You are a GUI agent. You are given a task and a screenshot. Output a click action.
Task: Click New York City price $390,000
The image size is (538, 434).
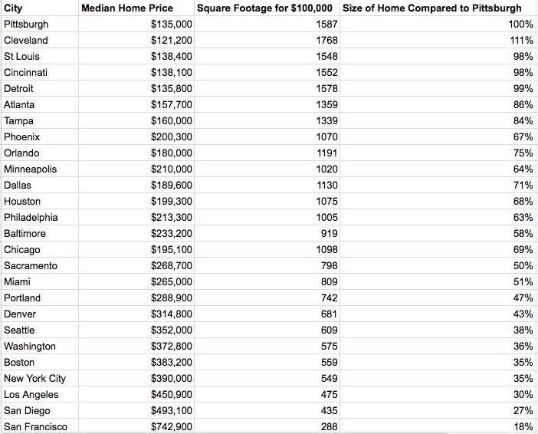pyautogui.click(x=136, y=378)
